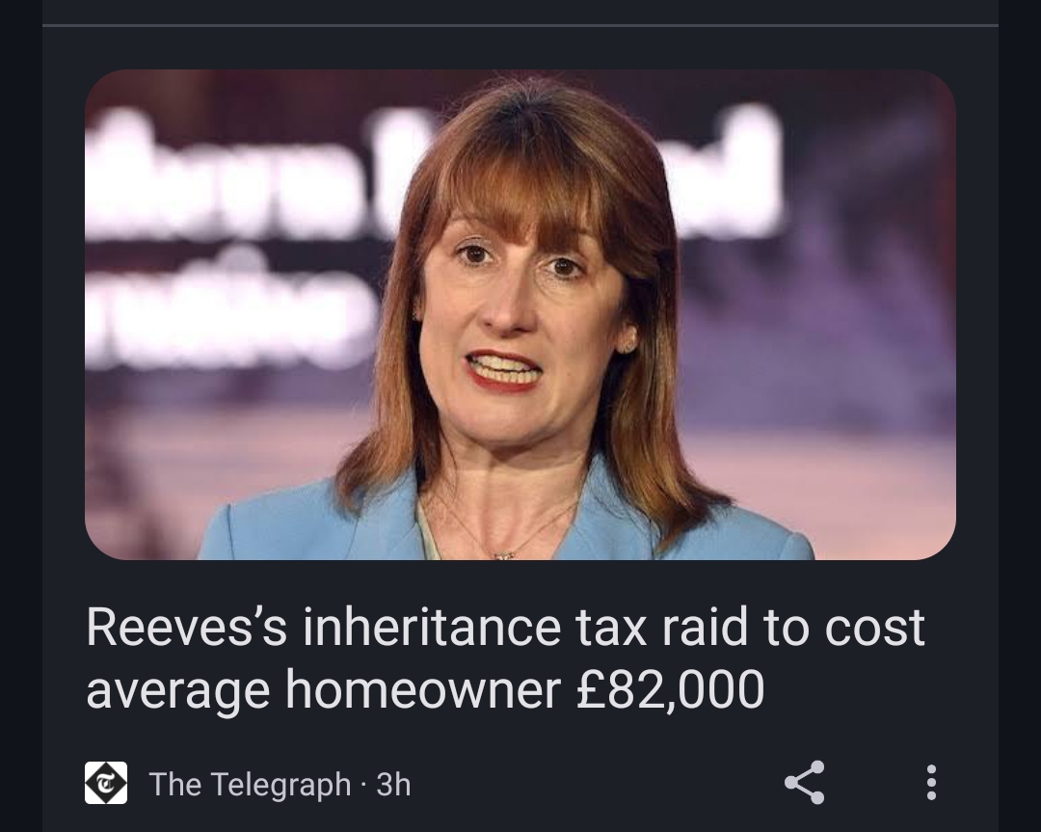Screen dimensions: 1041x832
Task: Share the Telegraph inheritance tax article
Action: coord(804,783)
